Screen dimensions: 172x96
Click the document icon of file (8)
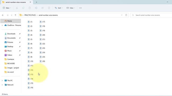(29, 53)
